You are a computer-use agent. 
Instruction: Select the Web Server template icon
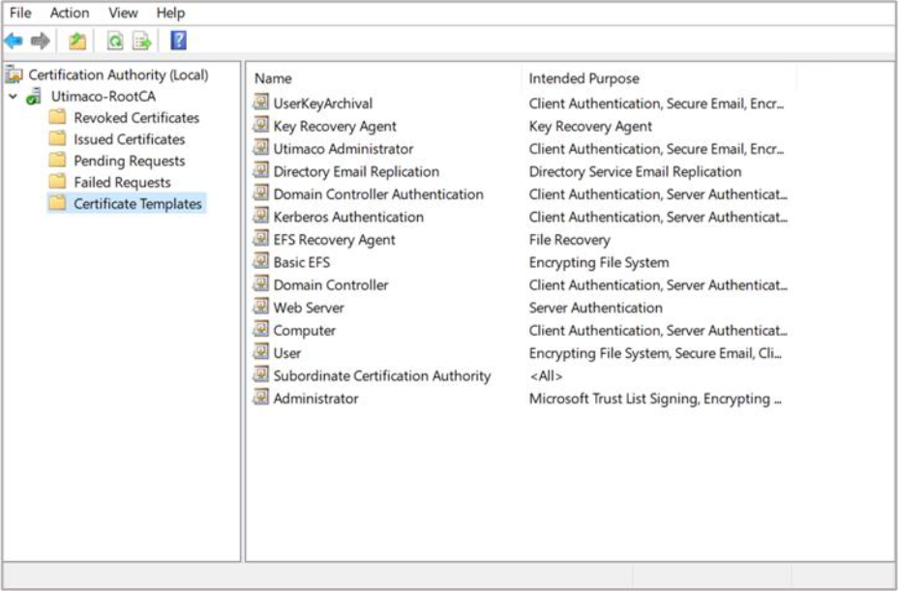point(260,307)
